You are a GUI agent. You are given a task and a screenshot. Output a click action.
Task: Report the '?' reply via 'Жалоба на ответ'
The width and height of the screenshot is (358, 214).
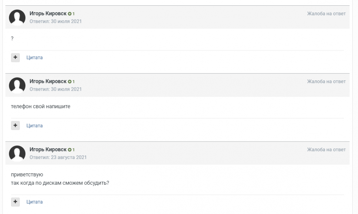(326, 14)
